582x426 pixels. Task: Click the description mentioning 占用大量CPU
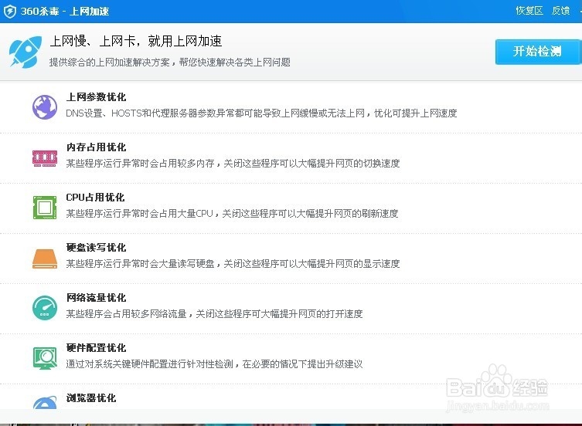pos(232,214)
